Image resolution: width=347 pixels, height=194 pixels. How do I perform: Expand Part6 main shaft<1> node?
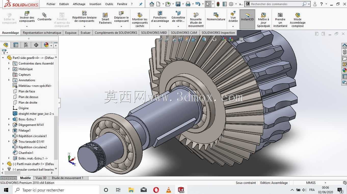coord(3,164)
